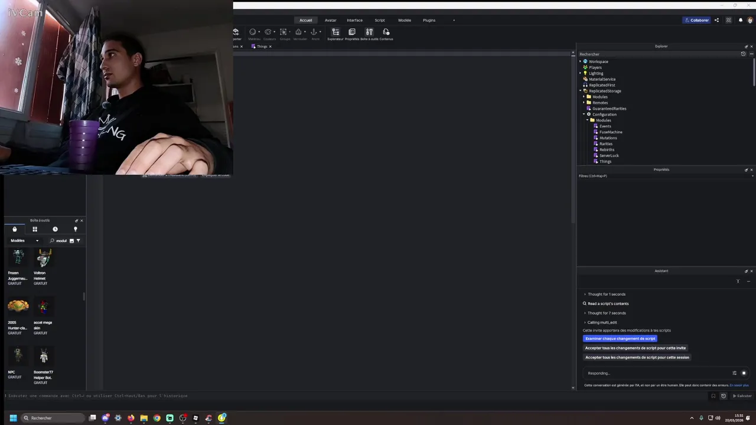
Task: Select the FuseMachine module script
Action: pos(611,132)
